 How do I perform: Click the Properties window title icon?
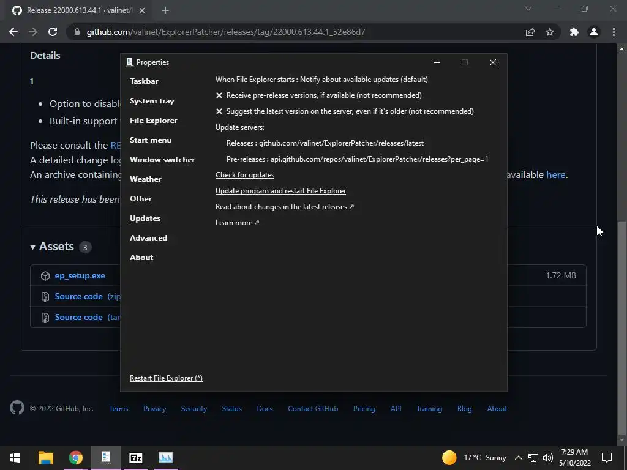(x=129, y=62)
